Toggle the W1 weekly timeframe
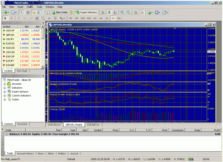The image size is (223, 162). point(113,18)
